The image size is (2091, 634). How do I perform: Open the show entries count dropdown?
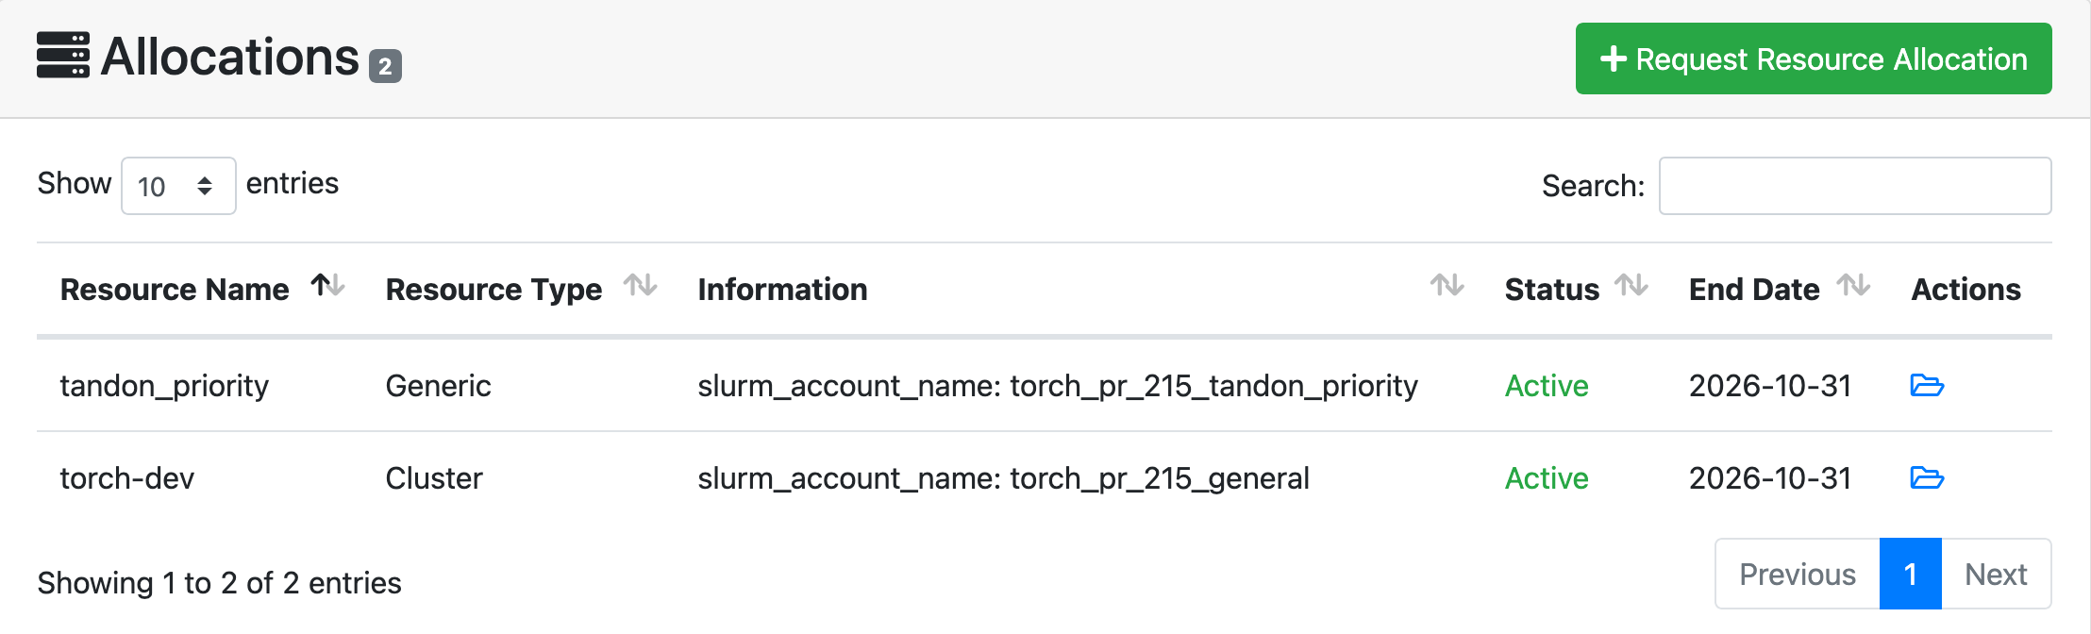coord(178,186)
